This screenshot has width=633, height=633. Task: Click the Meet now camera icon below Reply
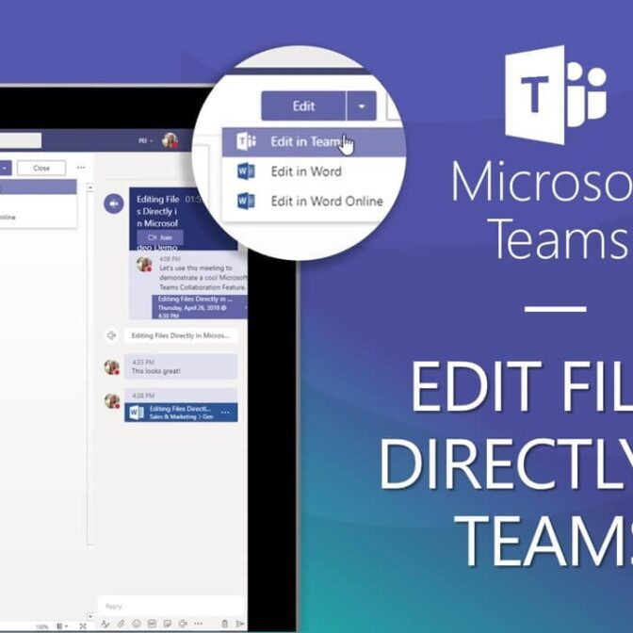click(183, 624)
